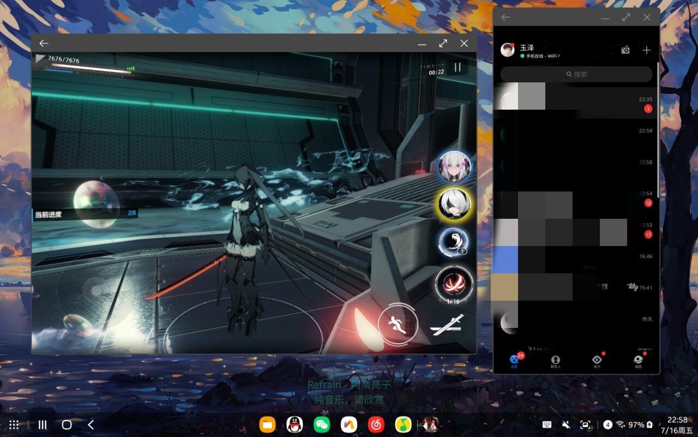The image size is (698, 437).
Task: Open WeChat from the taskbar
Action: point(322,424)
